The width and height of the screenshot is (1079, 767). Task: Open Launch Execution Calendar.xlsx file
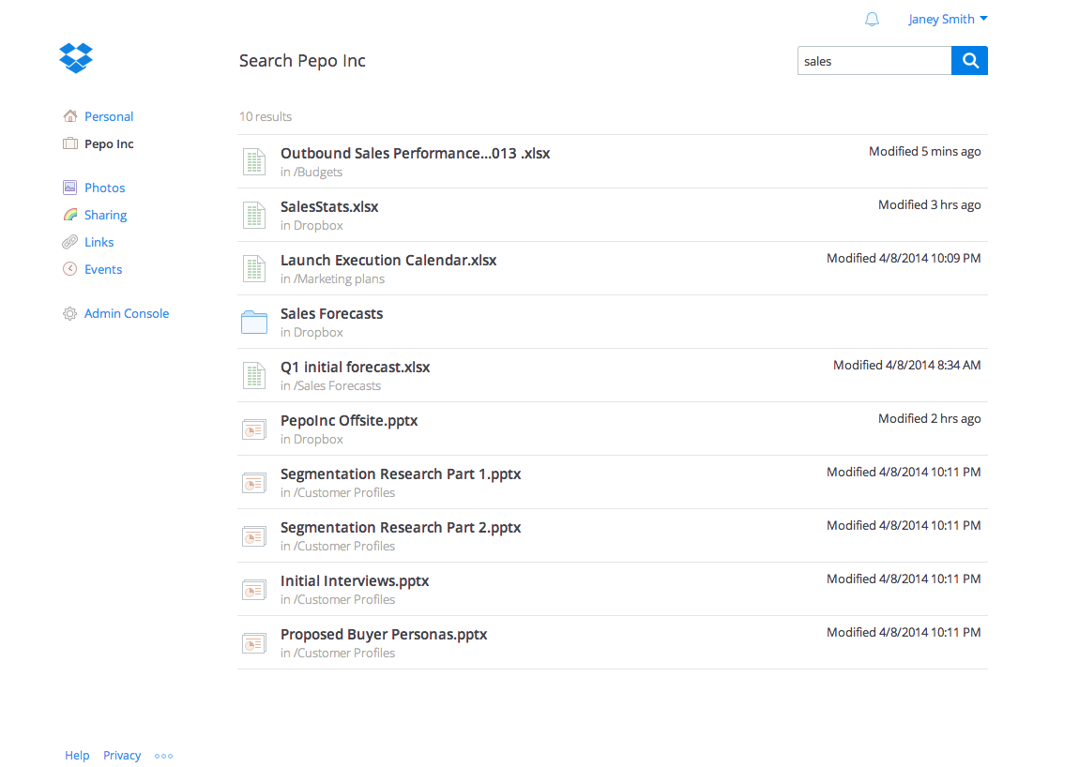[x=388, y=261]
